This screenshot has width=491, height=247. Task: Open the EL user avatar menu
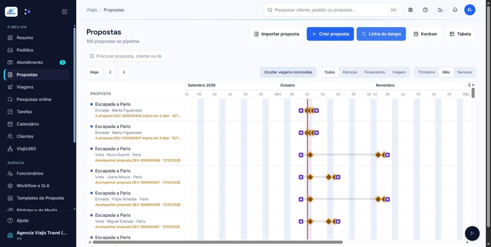click(470, 10)
